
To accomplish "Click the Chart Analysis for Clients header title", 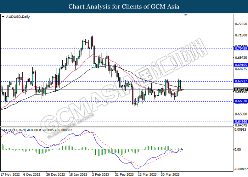I will (124, 7).
